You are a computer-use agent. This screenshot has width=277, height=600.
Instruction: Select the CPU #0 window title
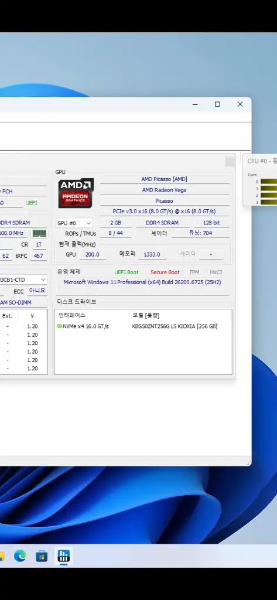(262, 161)
